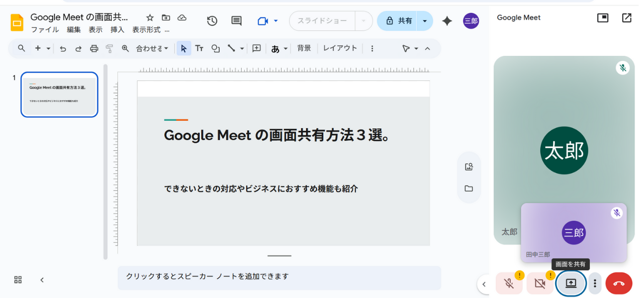End the call with red hang-up button
The image size is (639, 298).
[x=619, y=284]
